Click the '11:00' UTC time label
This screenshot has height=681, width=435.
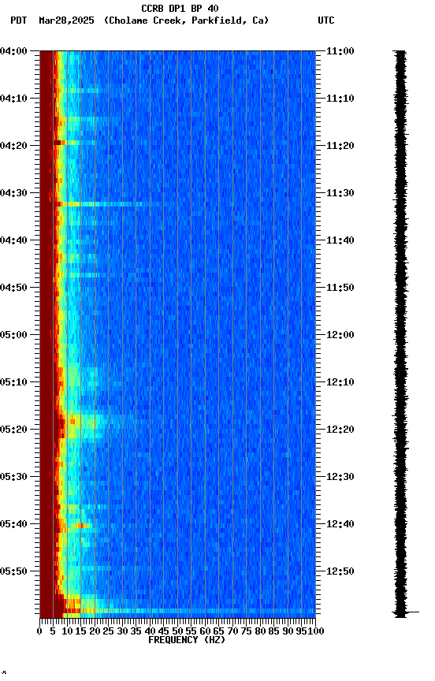(340, 51)
